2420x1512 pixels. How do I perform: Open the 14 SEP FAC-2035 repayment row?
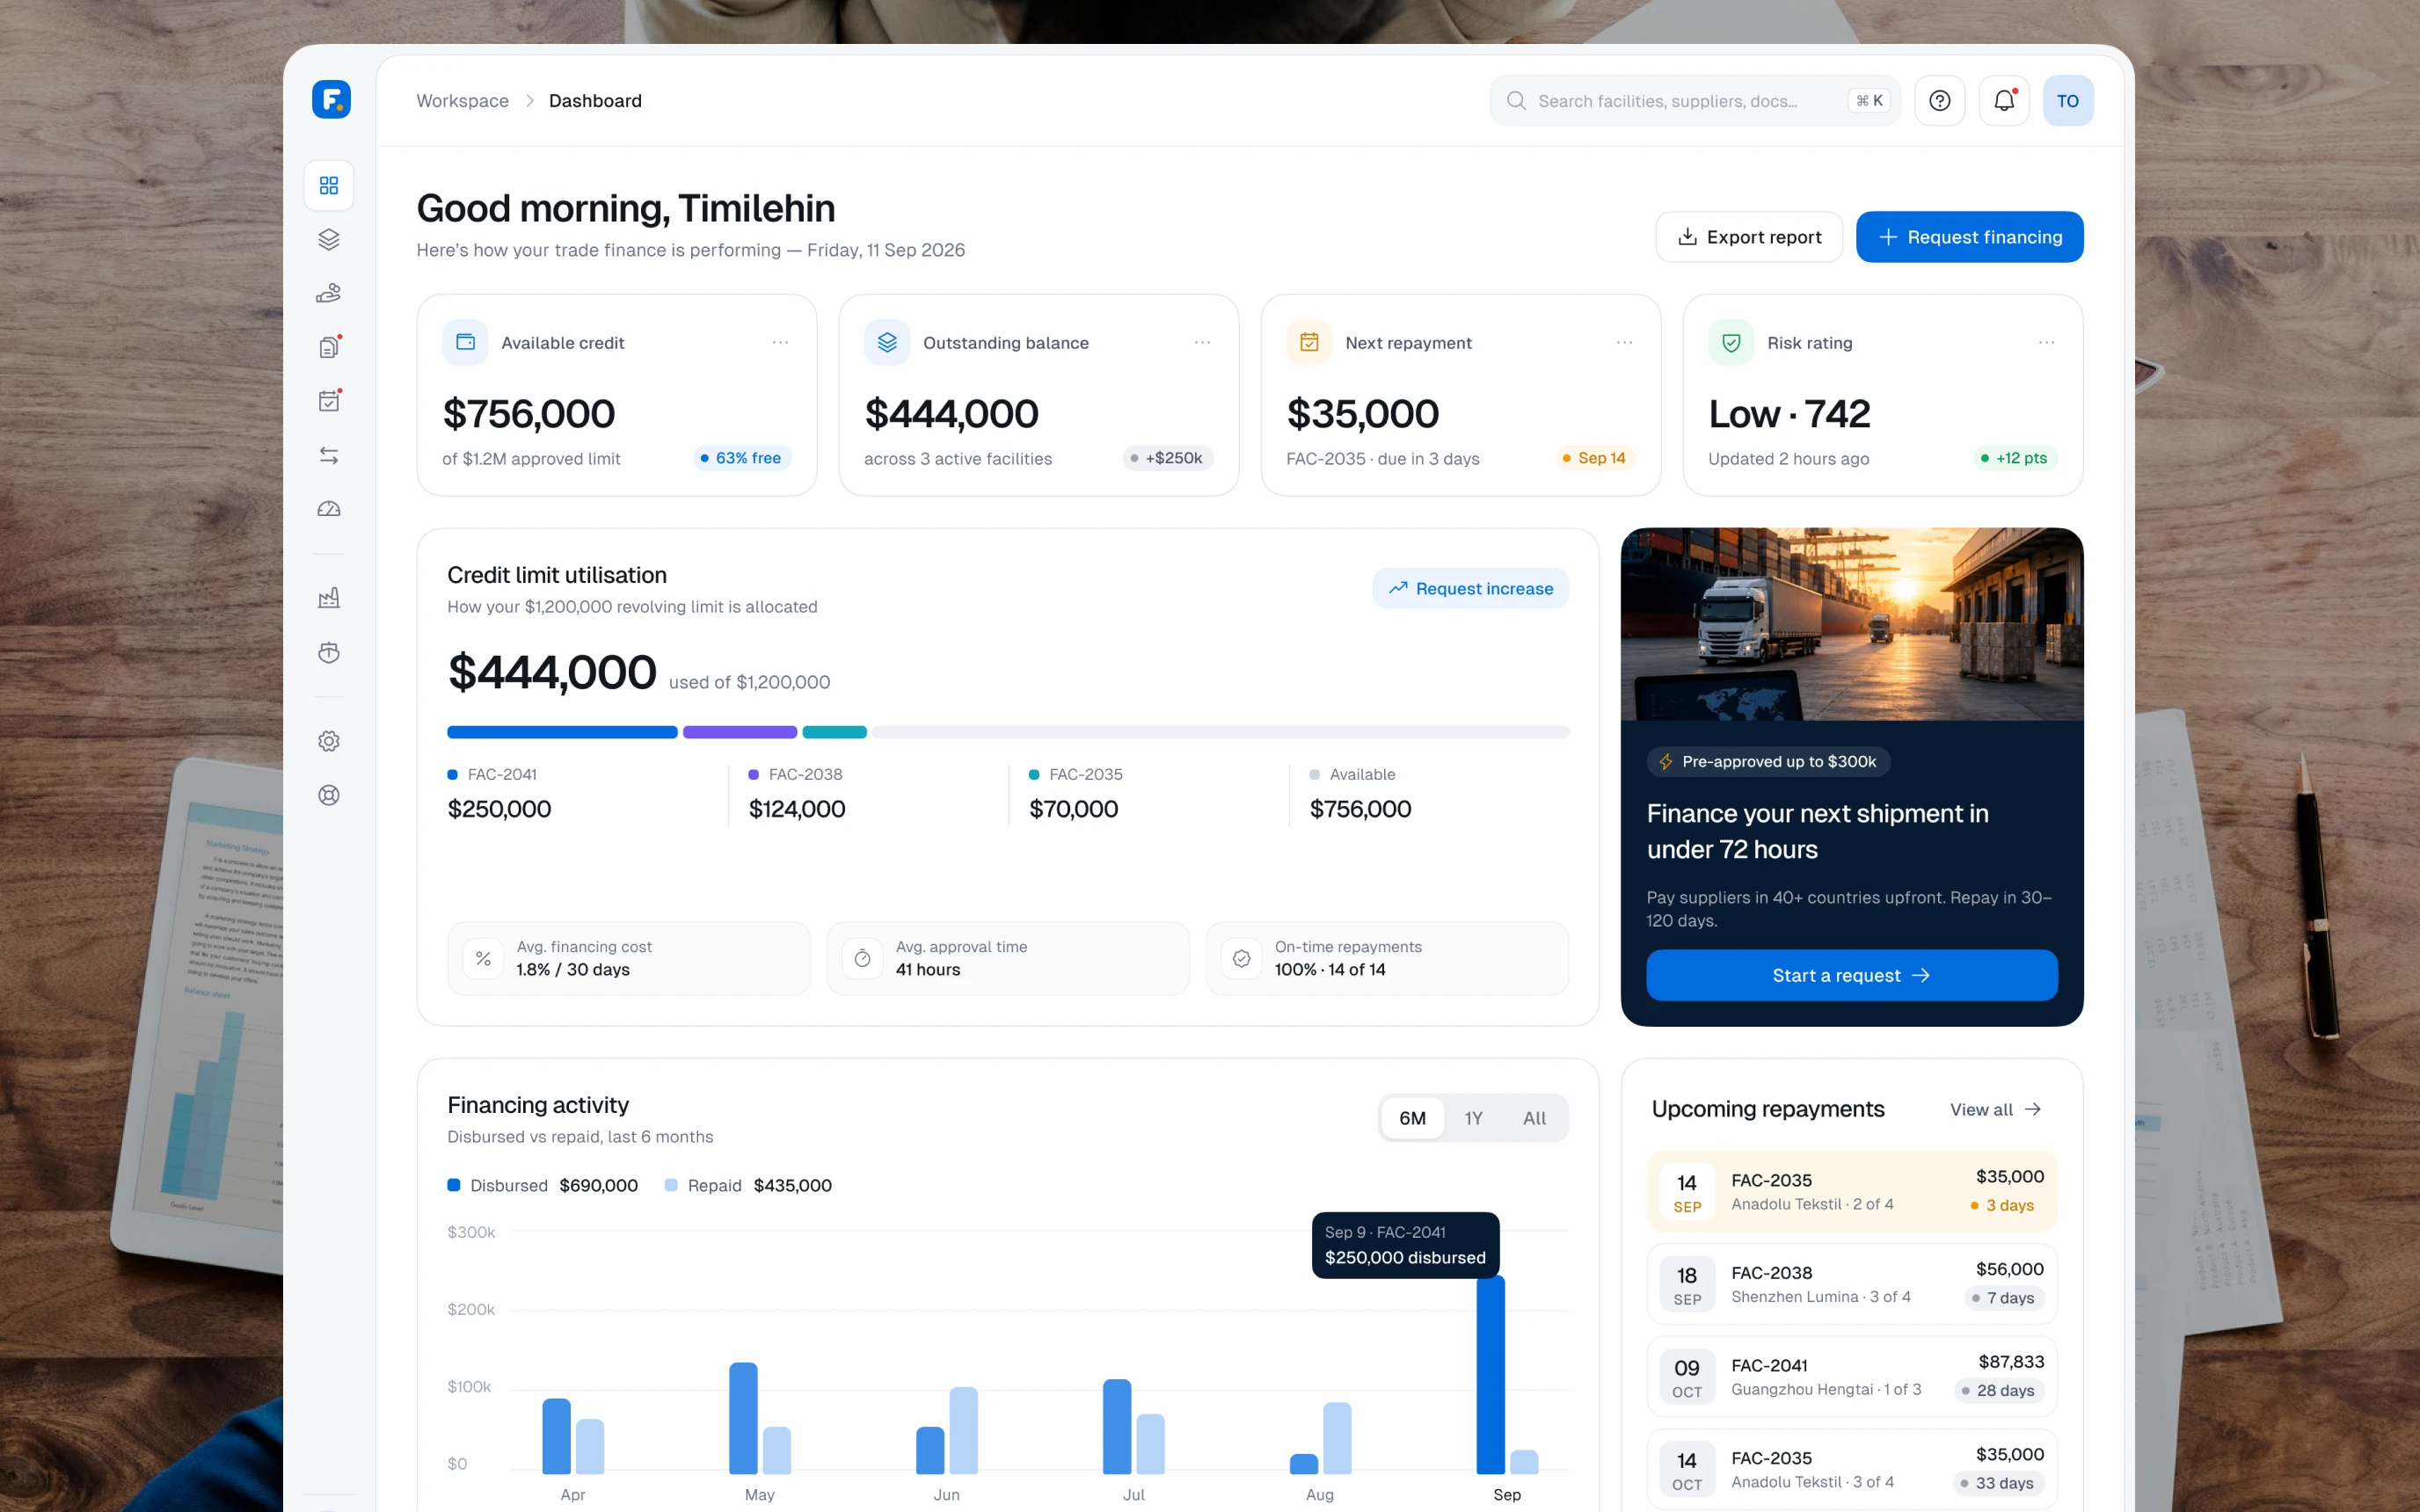tap(1851, 1192)
